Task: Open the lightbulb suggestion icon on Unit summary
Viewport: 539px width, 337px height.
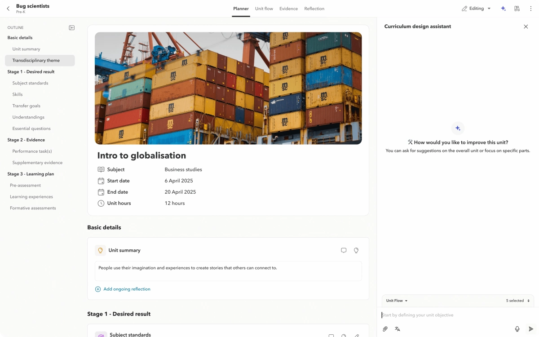Action: (x=356, y=250)
